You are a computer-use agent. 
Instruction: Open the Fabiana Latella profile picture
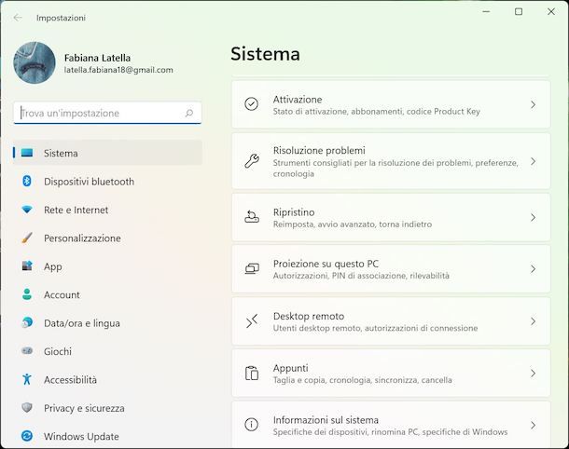point(35,62)
